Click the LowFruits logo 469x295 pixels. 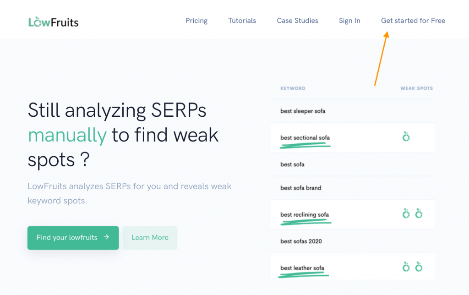point(53,22)
